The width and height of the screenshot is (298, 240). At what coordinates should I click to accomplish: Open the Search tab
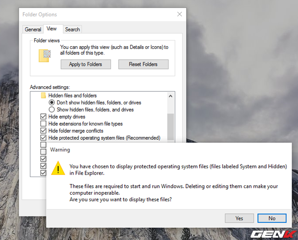[x=73, y=29]
